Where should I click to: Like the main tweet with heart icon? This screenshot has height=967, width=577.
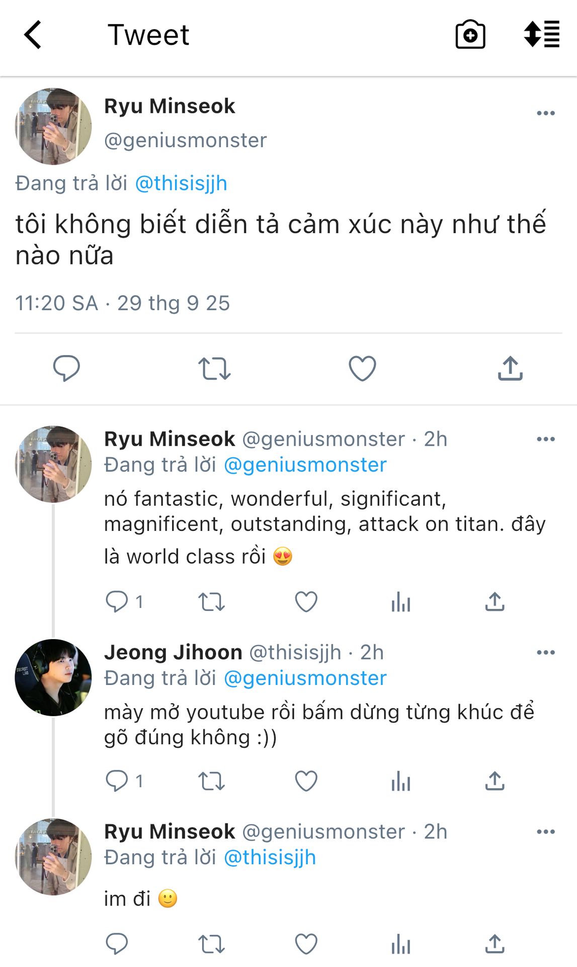(x=362, y=368)
